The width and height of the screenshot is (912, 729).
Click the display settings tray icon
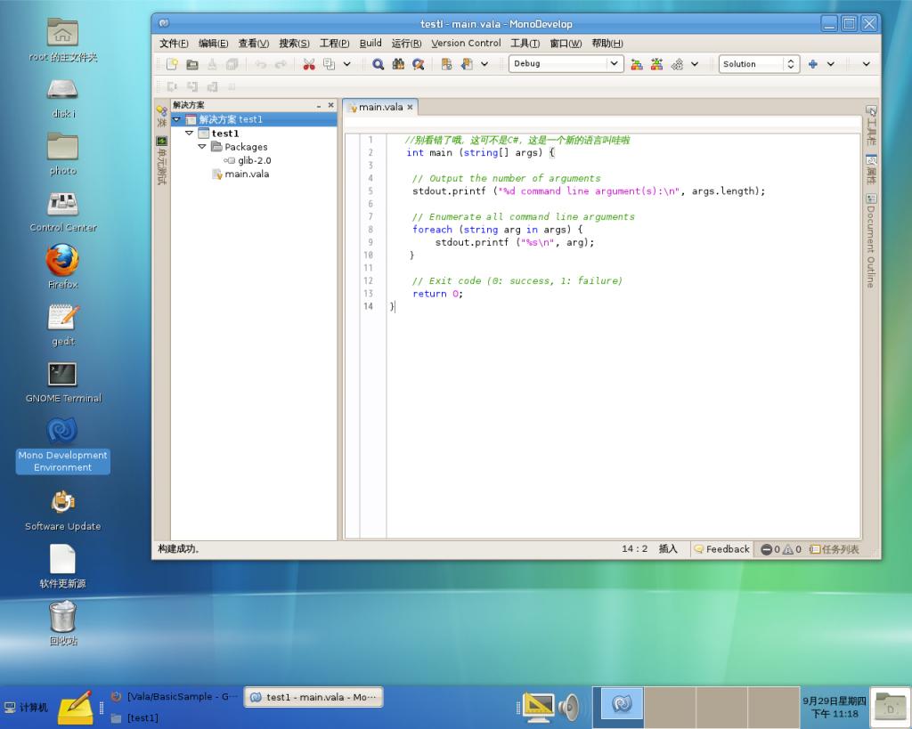539,708
